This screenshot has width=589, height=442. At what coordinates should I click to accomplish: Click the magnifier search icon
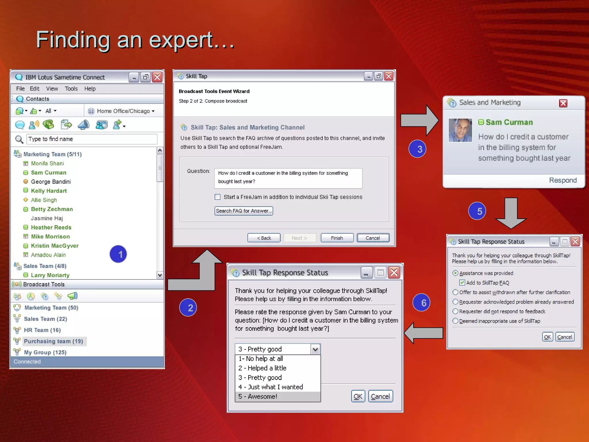(19, 139)
